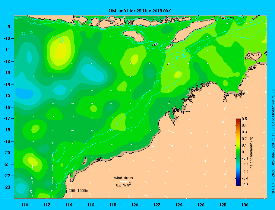This screenshot has width=275, height=210.
Task: Click the CSIRO copyright text on right edge
Action: pyautogui.click(x=273, y=142)
